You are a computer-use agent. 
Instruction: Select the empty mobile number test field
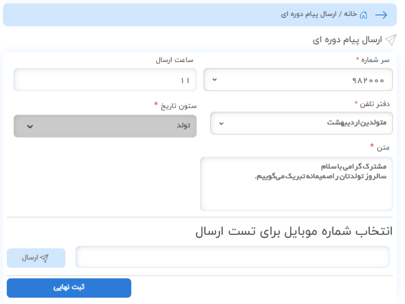232,258
